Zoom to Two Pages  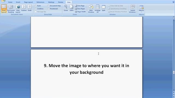(80, 9)
